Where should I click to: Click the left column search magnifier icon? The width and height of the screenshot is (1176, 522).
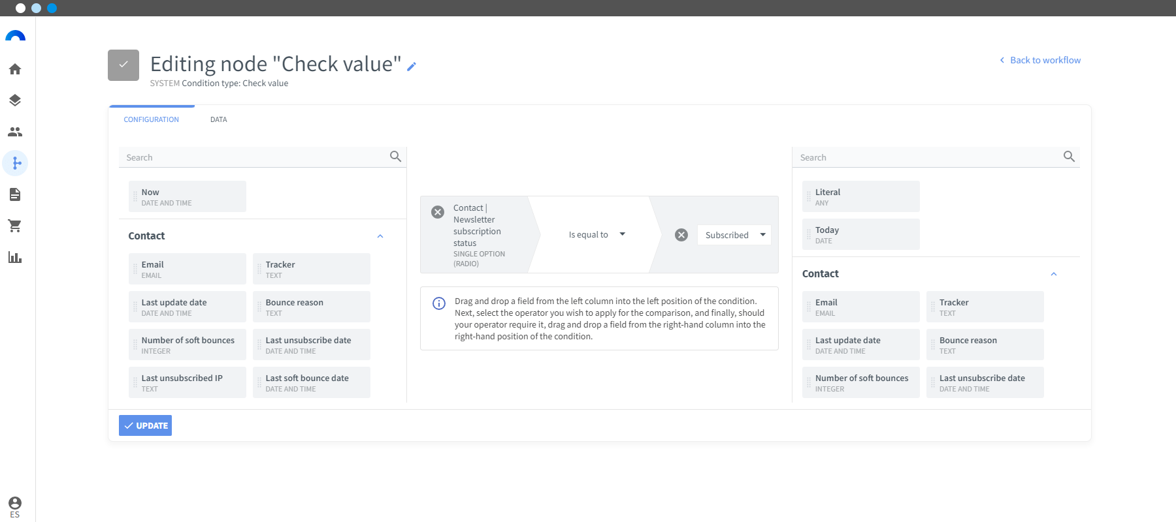(395, 157)
